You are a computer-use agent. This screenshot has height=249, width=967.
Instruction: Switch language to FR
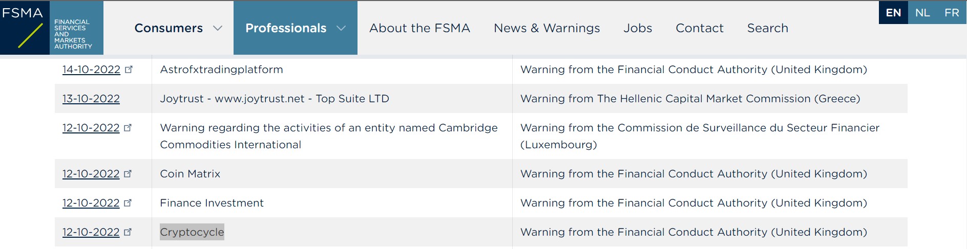tap(952, 13)
